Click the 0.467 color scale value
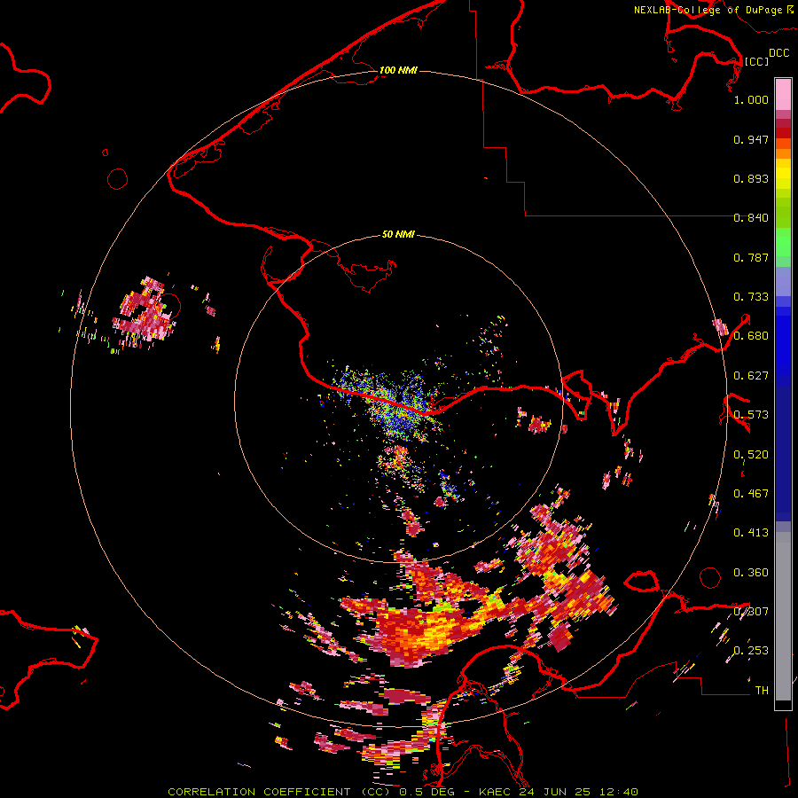 751,494
